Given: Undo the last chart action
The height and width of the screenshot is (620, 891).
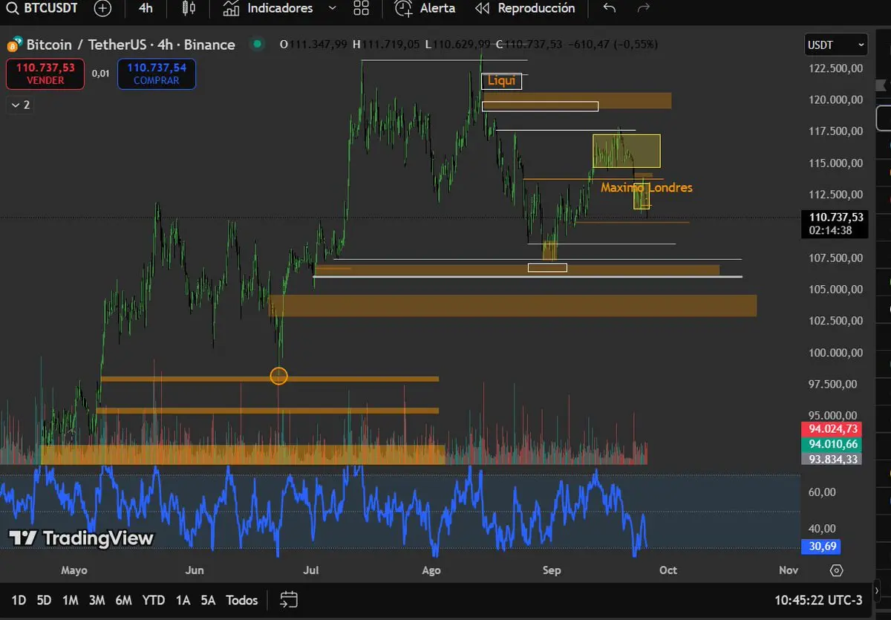Looking at the screenshot, I should click(x=610, y=8).
